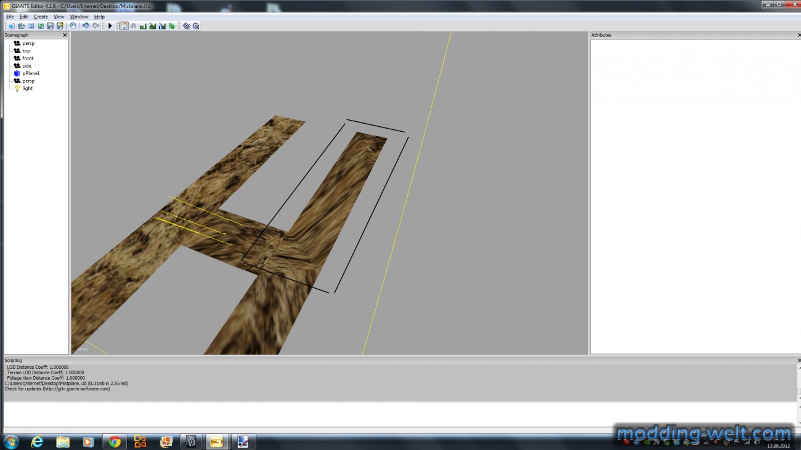801x450 pixels.
Task: Open the Windows Live Mail taskbar icon
Action: click(166, 441)
